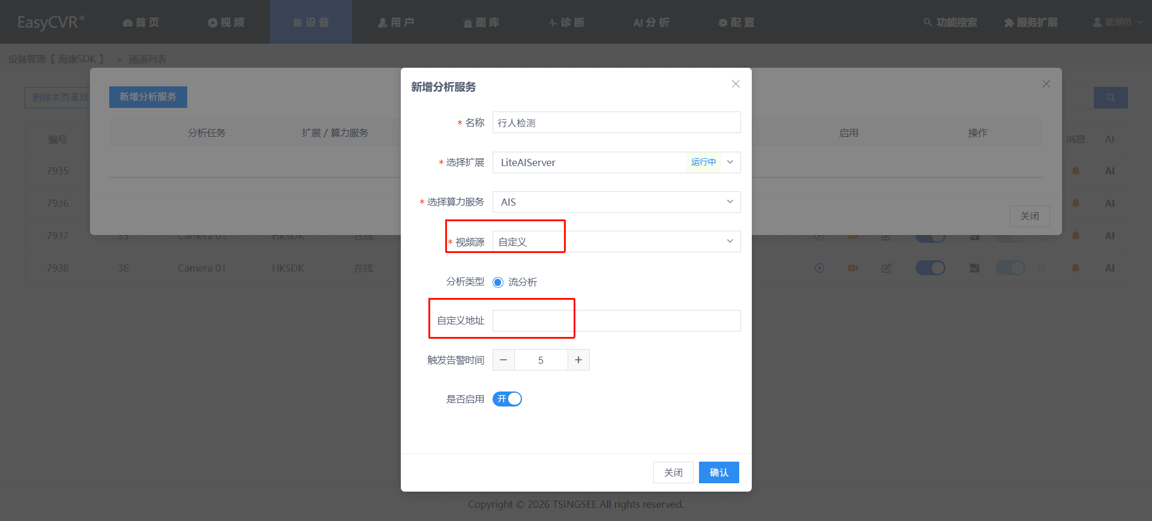Click the bell message icon in row 7937
This screenshot has width=1152, height=521.
[1075, 236]
